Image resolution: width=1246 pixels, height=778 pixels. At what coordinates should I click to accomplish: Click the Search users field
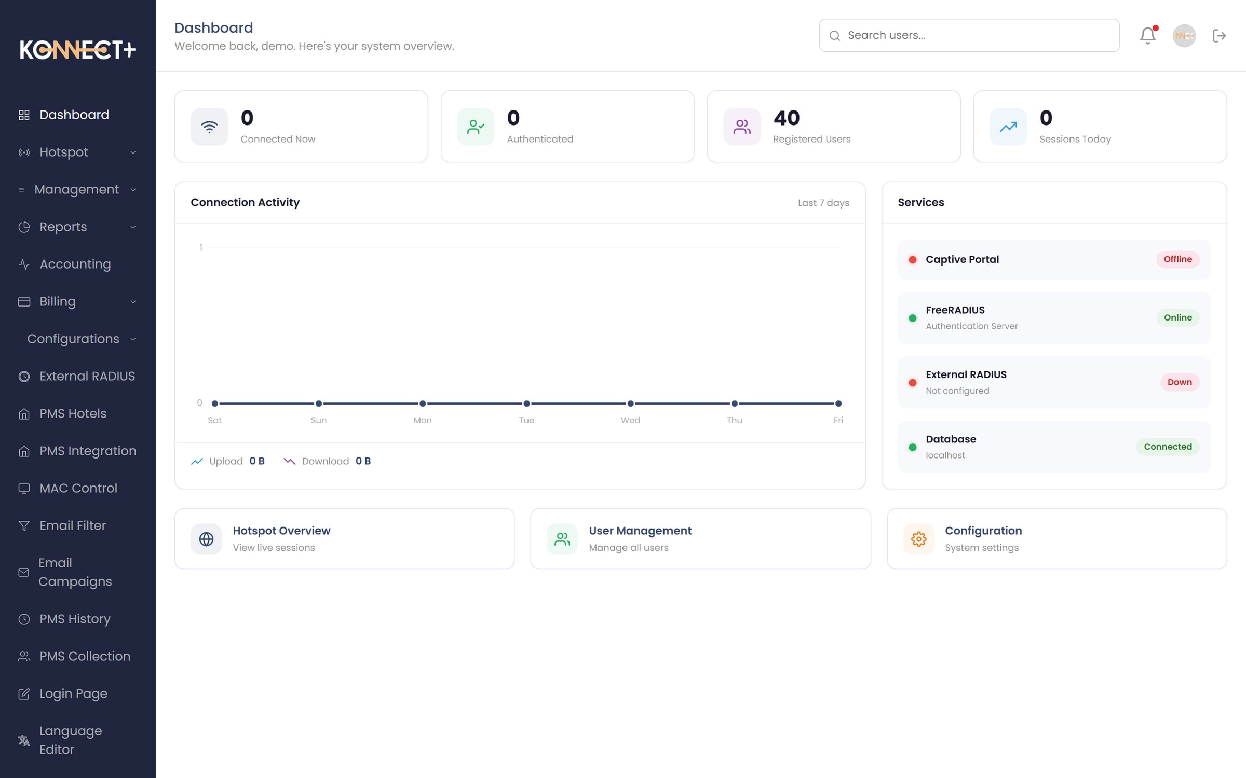(969, 36)
